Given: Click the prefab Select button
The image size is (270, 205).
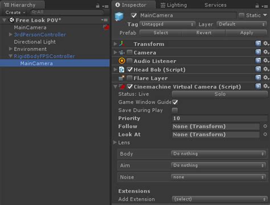Looking at the screenshot, I should pyautogui.click(x=161, y=33).
